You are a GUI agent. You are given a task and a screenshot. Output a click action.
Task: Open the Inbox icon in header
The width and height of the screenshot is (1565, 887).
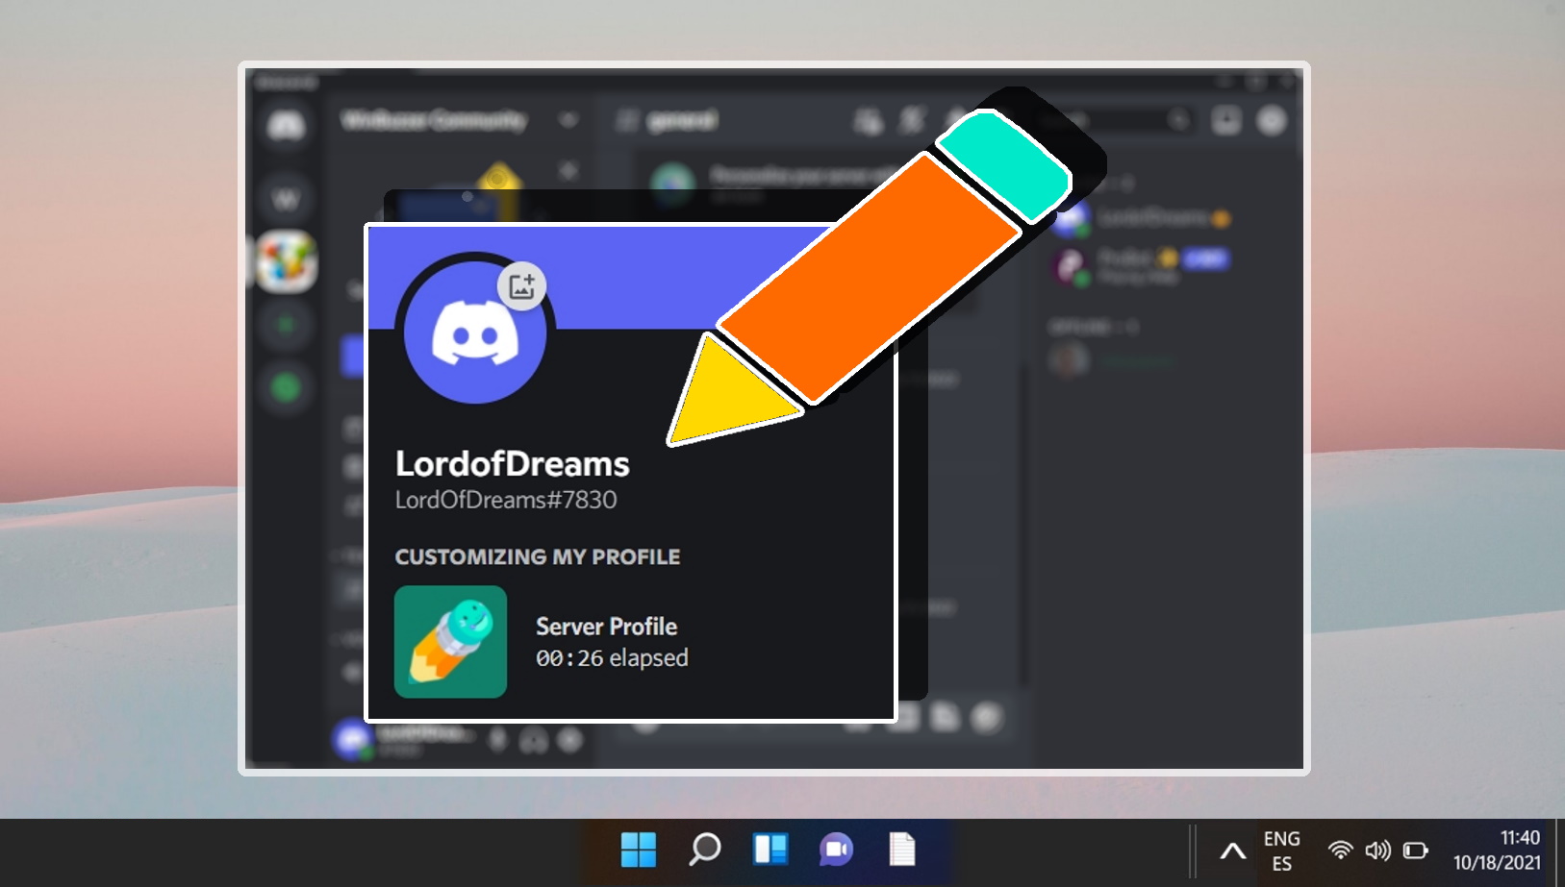tap(1226, 120)
